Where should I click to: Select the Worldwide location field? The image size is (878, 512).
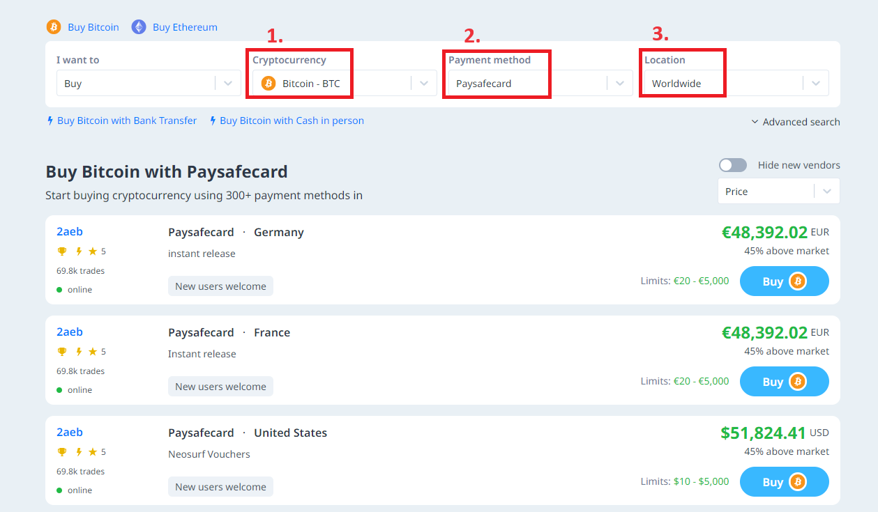(x=736, y=83)
